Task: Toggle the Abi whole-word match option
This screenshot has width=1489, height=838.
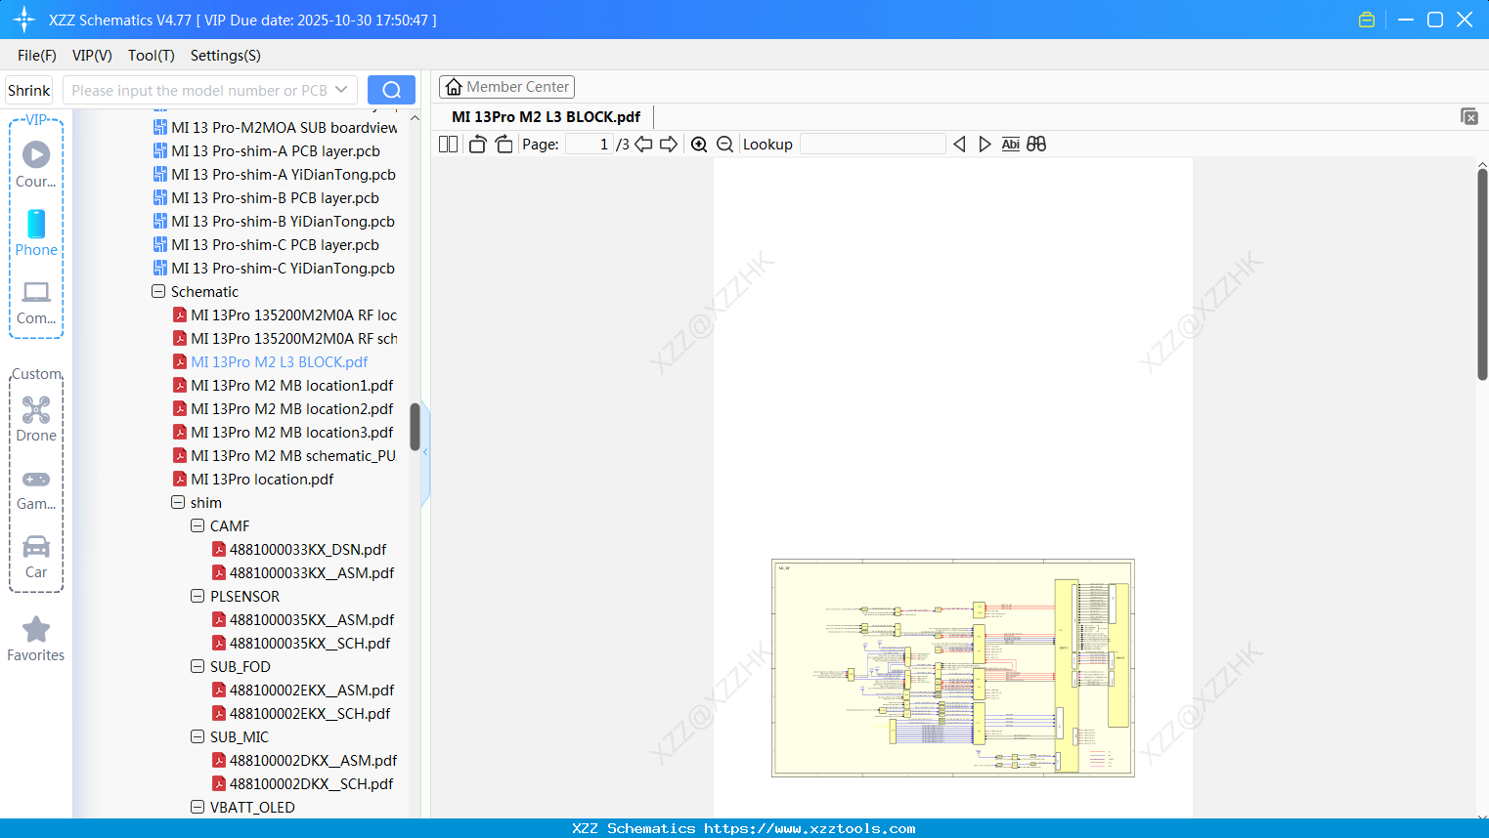Action: point(1011,145)
